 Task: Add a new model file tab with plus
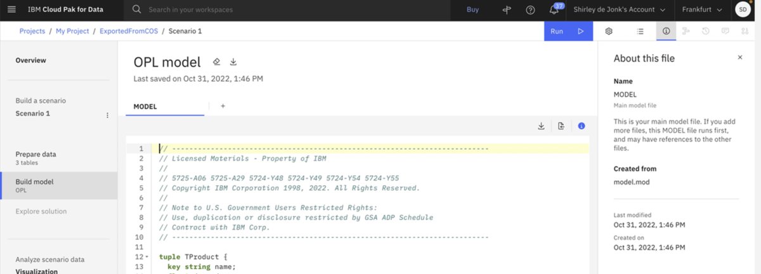pos(223,106)
